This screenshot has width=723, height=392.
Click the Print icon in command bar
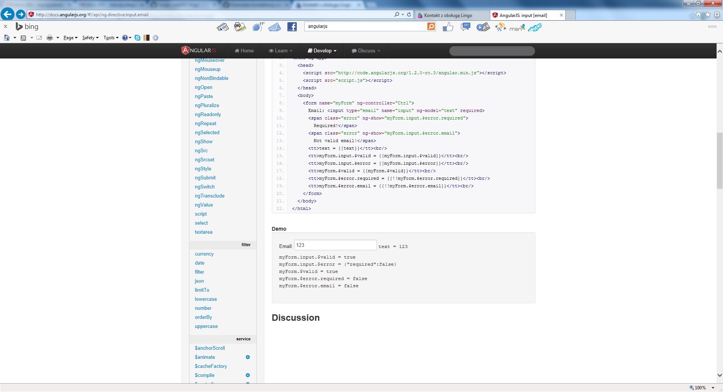[50, 38]
